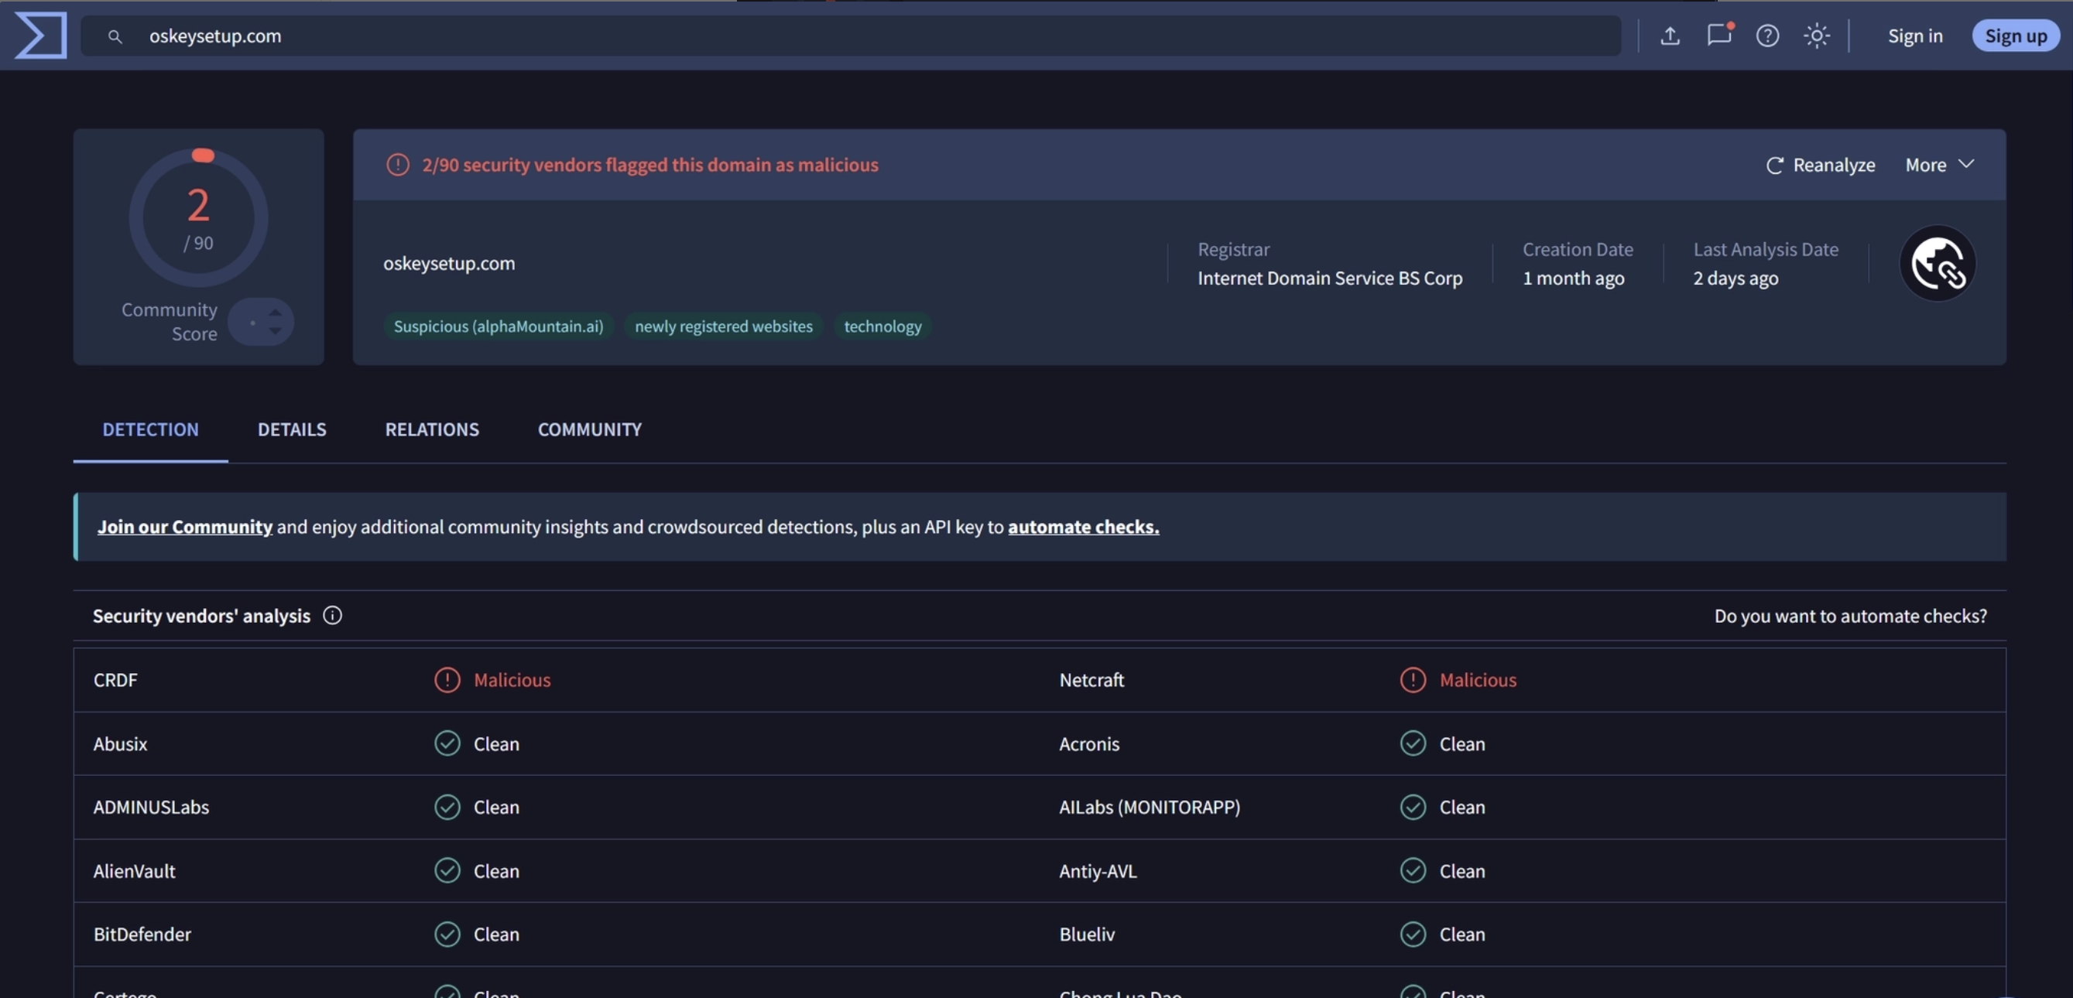Vote down on the Community Score
Screen dimensions: 2073x998
pyautogui.click(x=276, y=330)
